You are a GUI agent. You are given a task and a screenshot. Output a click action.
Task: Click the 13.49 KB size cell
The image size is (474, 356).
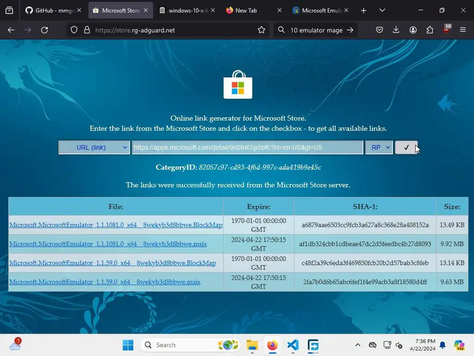452,225
